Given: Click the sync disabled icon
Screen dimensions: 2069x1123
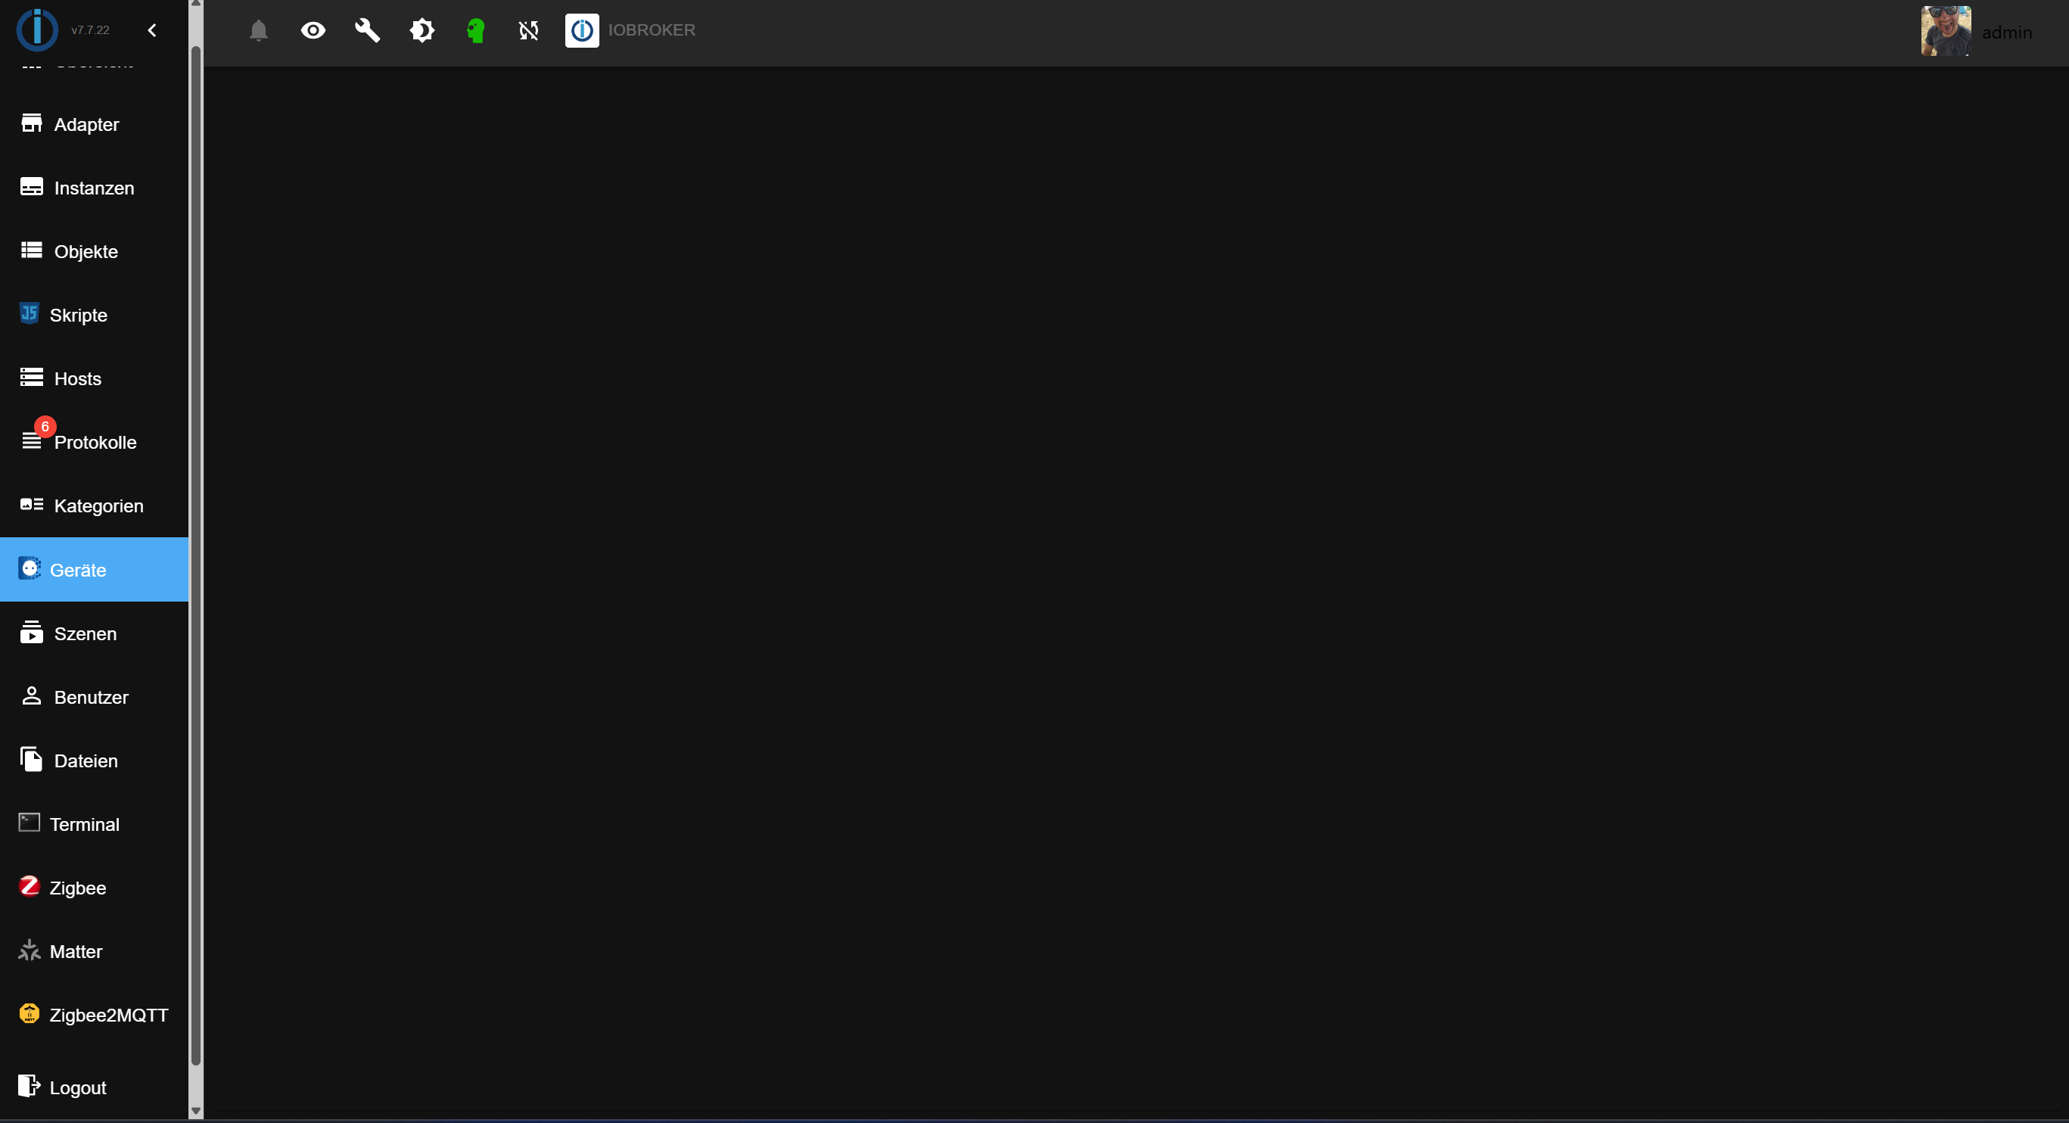Looking at the screenshot, I should click(528, 30).
